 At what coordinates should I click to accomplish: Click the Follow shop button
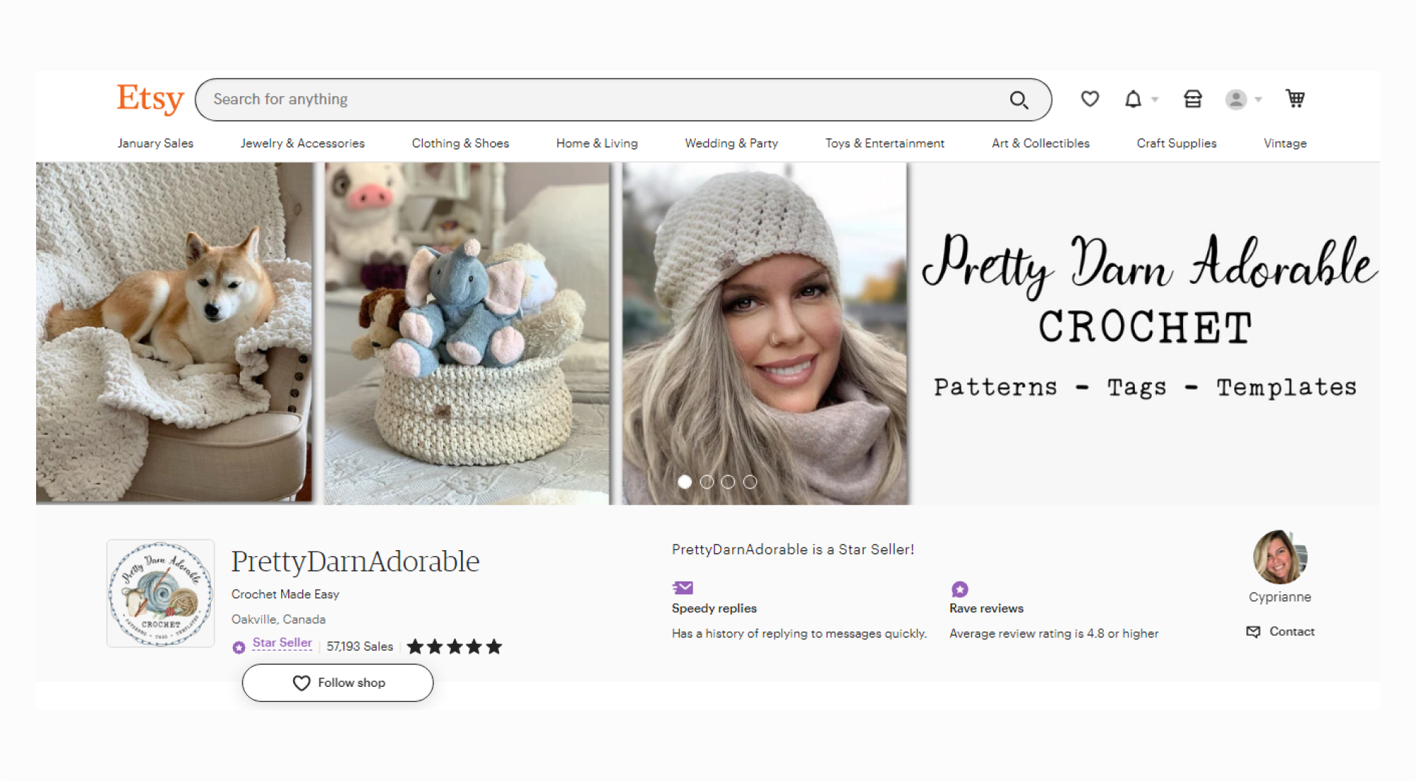338,683
